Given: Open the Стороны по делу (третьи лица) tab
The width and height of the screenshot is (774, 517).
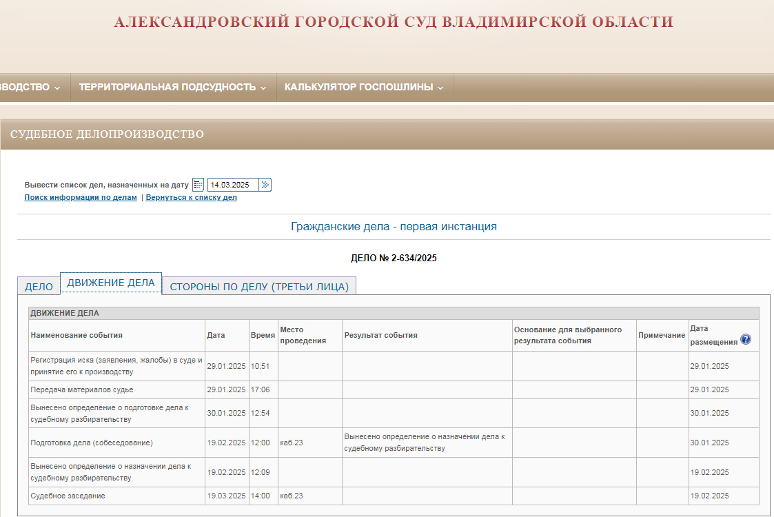Looking at the screenshot, I should tap(259, 286).
